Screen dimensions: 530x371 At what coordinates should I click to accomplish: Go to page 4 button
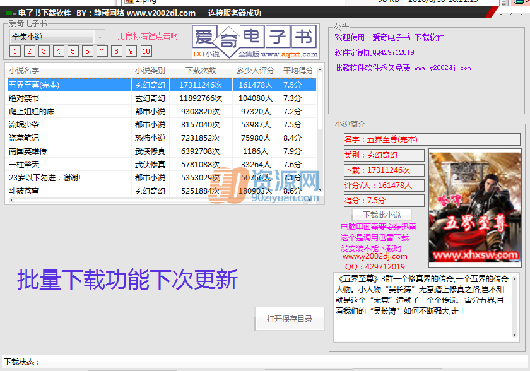click(x=59, y=51)
